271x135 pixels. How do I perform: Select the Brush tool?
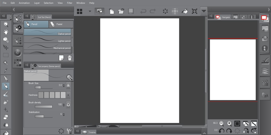tap(6, 94)
